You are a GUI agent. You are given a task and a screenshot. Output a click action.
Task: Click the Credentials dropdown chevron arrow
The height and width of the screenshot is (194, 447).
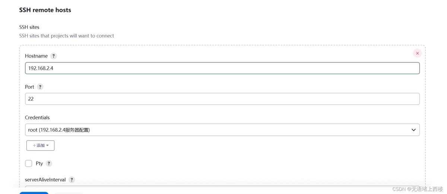[413, 130]
